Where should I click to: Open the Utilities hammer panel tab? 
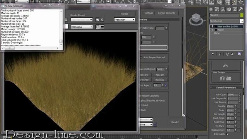pos(240,9)
